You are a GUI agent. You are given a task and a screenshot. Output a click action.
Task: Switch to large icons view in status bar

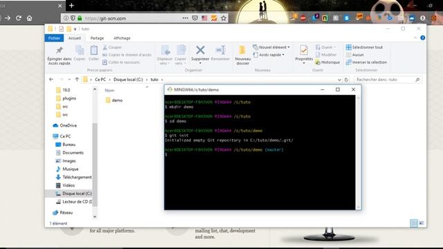click(422, 223)
